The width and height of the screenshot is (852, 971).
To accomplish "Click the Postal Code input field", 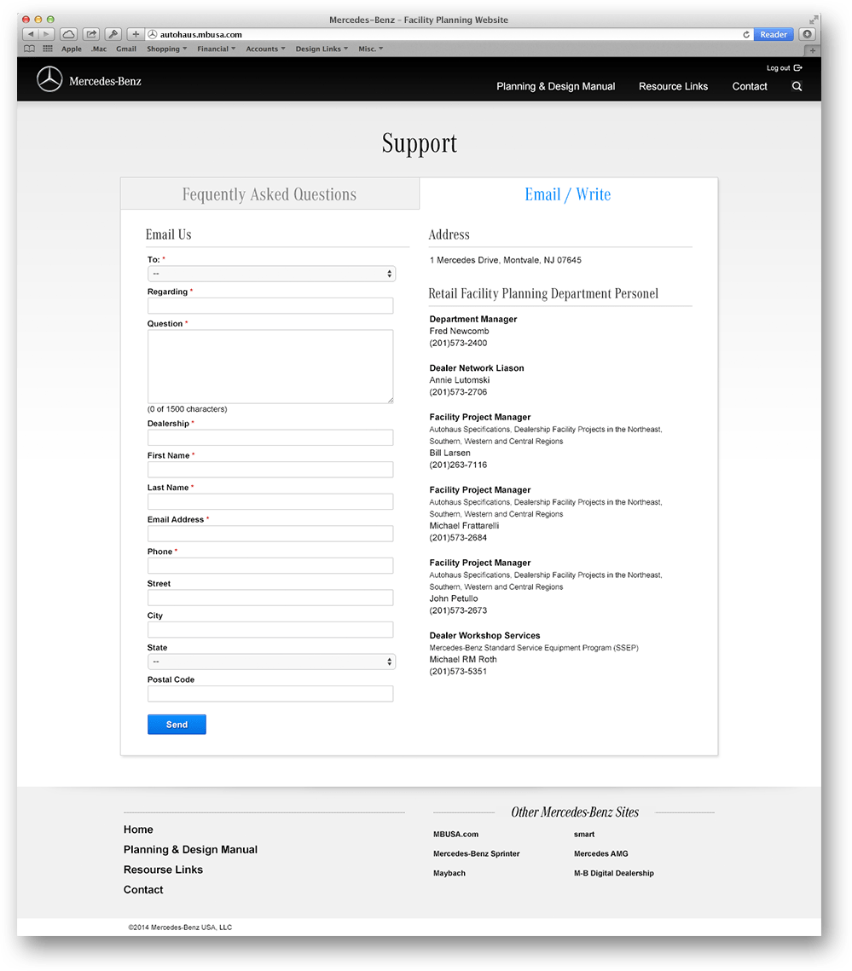I will [270, 694].
